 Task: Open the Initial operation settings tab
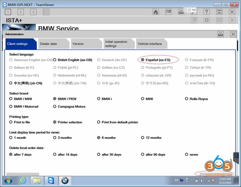[119, 44]
